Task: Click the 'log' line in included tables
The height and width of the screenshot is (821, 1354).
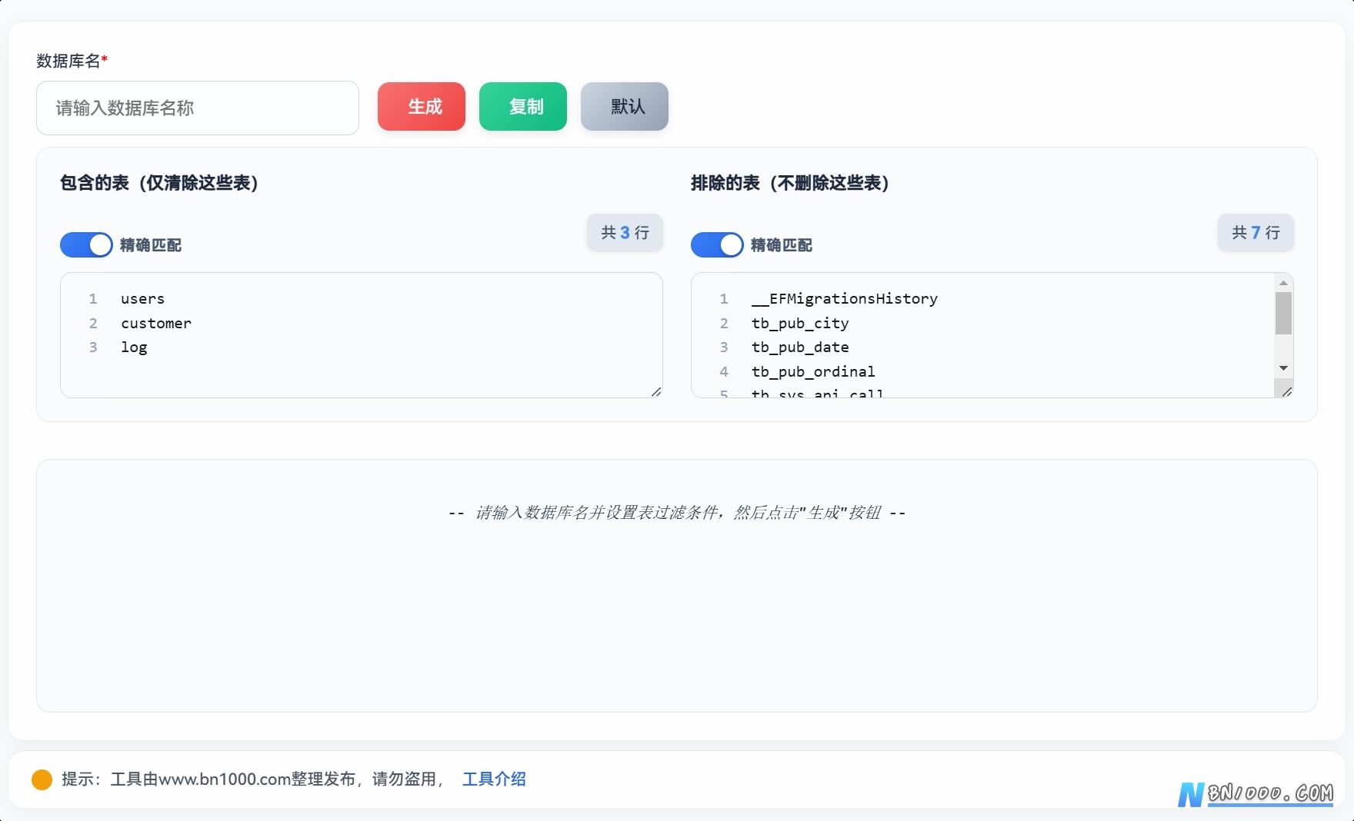Action: (x=134, y=347)
